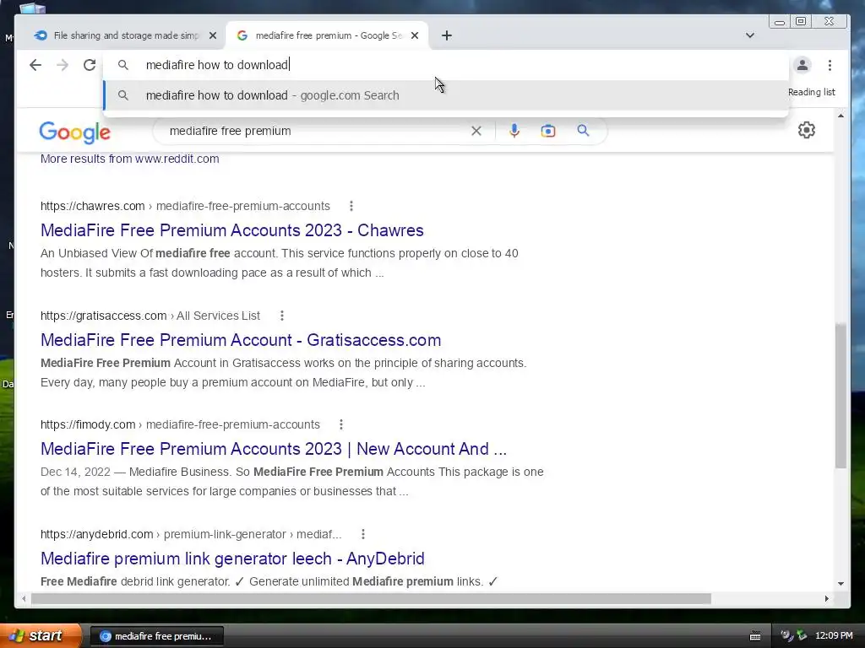
Task: Click the https://anydebrid.com breadcrumb URL
Action: [96, 534]
